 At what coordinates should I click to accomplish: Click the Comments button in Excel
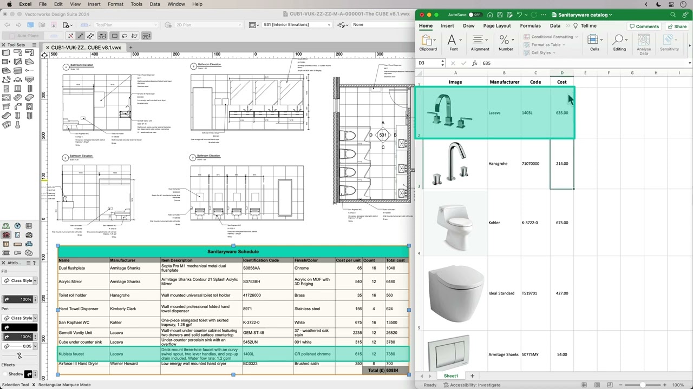click(644, 26)
